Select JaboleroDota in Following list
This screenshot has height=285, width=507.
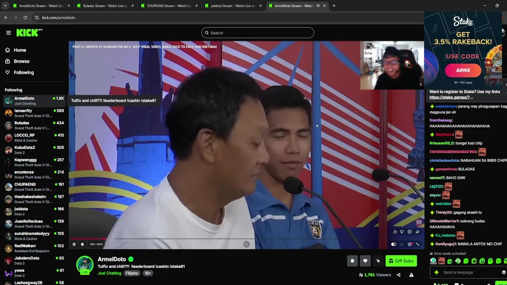pos(34,260)
